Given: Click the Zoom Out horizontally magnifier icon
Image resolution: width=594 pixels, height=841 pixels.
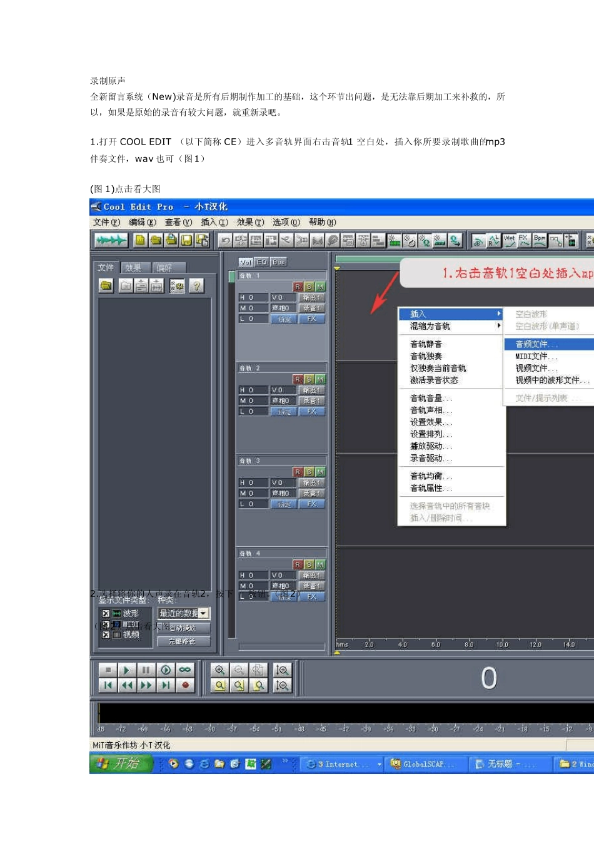Looking at the screenshot, I should (239, 670).
